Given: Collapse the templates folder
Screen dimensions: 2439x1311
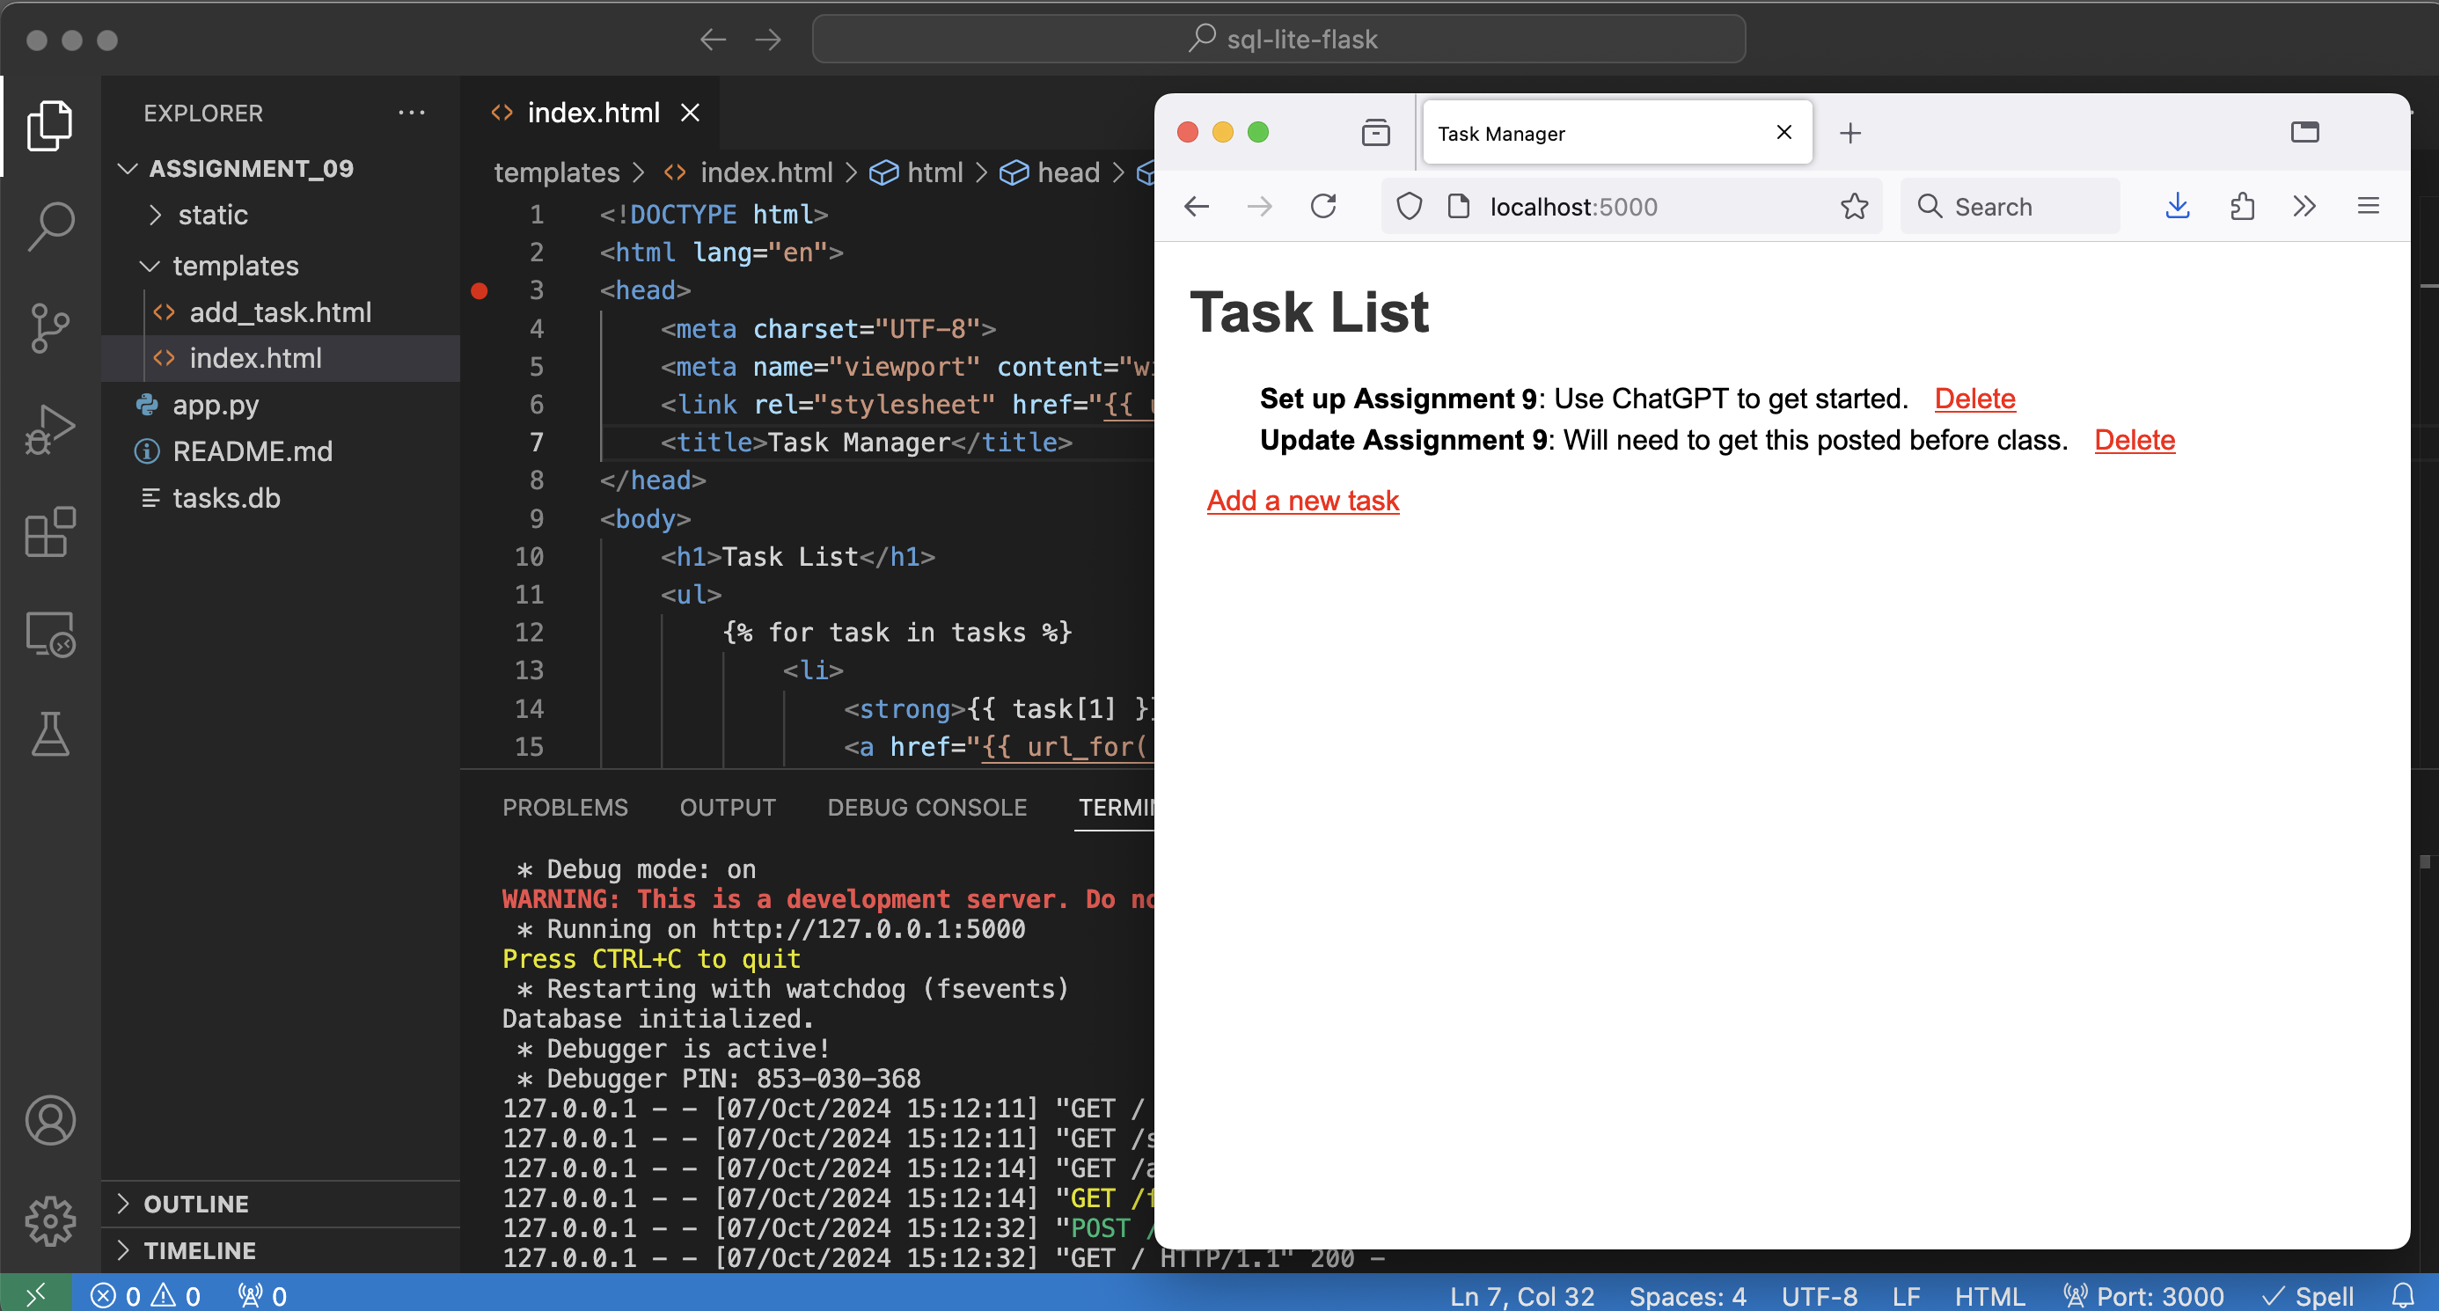Looking at the screenshot, I should coord(235,266).
